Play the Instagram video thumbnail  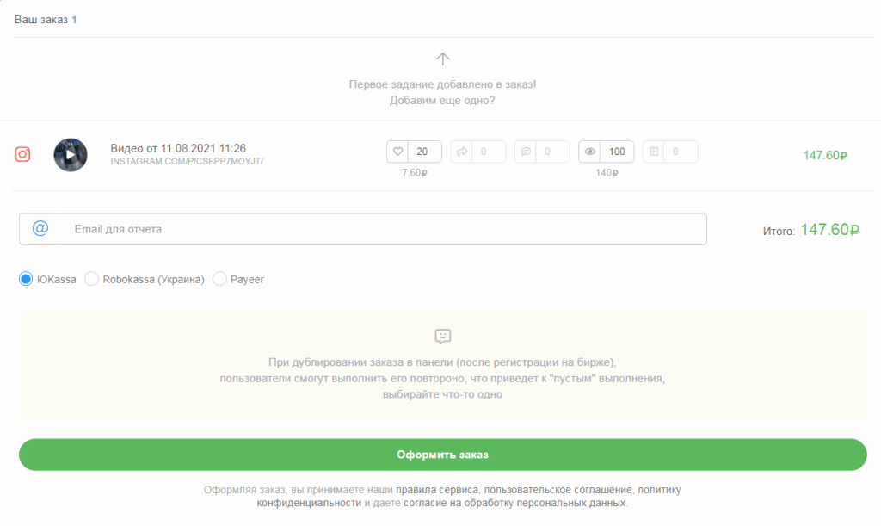pos(71,155)
